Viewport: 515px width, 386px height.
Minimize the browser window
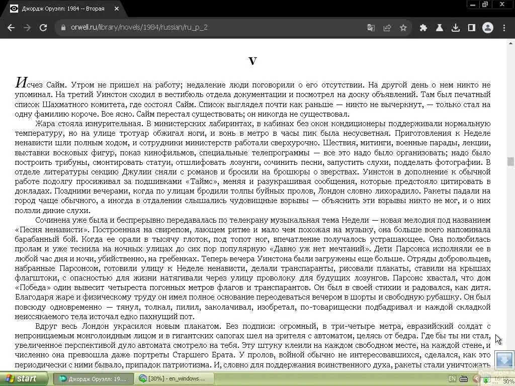[473, 5]
